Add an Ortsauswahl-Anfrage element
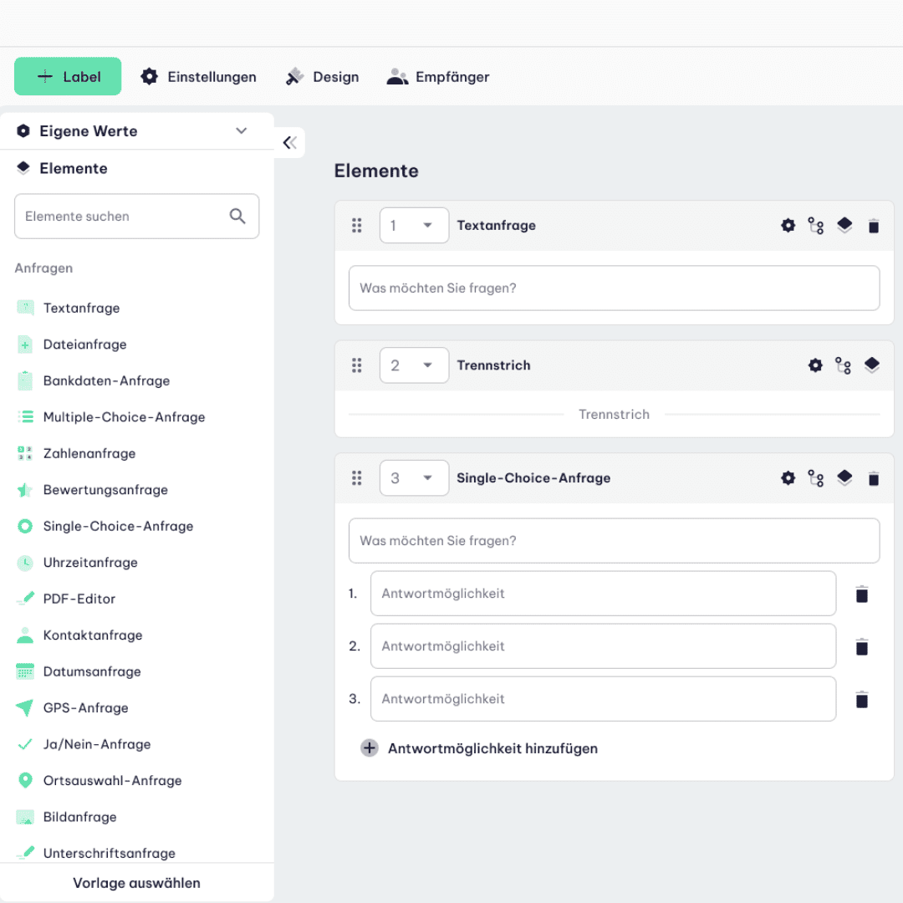Screen dimensions: 903x903 99,780
